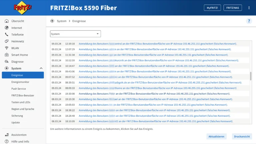Open the Internet menu item

click(x=16, y=28)
